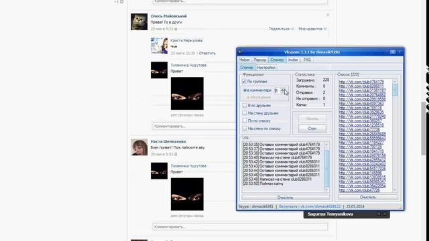This screenshot has height=241, width=429.
Task: Clear the Log with its Очистить button
Action: click(x=286, y=197)
